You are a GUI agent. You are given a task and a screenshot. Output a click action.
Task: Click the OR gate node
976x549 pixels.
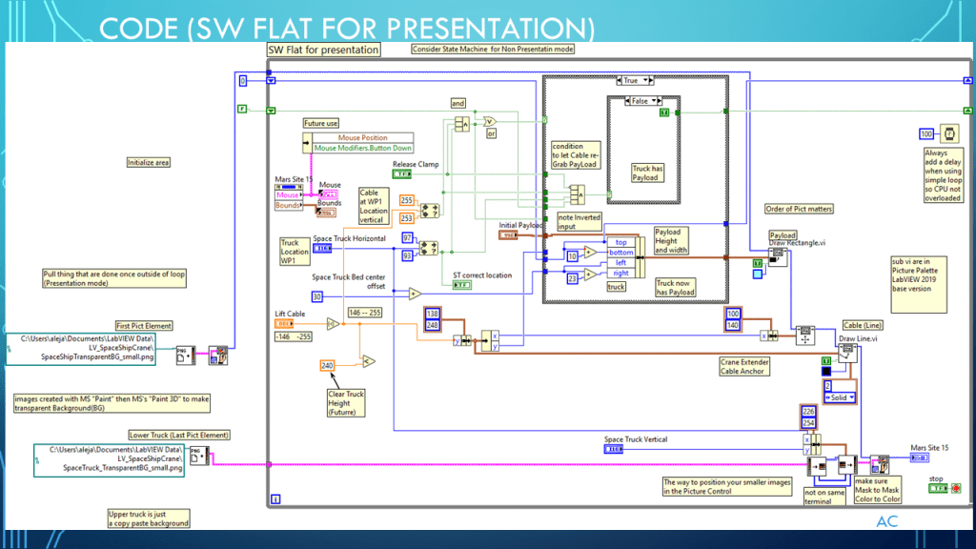click(x=489, y=122)
